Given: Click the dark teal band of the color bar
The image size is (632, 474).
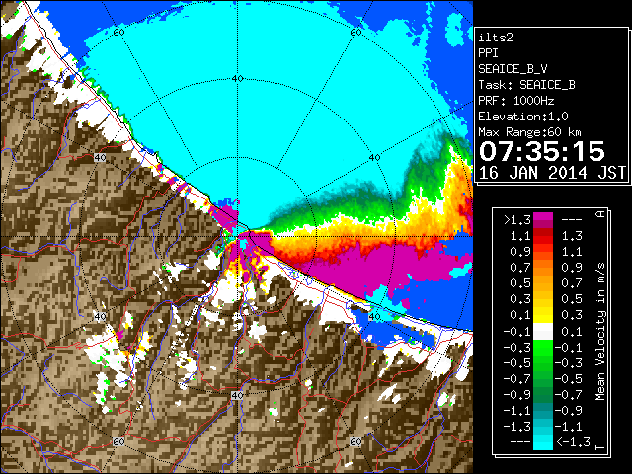Looking at the screenshot, I should coord(543,407).
